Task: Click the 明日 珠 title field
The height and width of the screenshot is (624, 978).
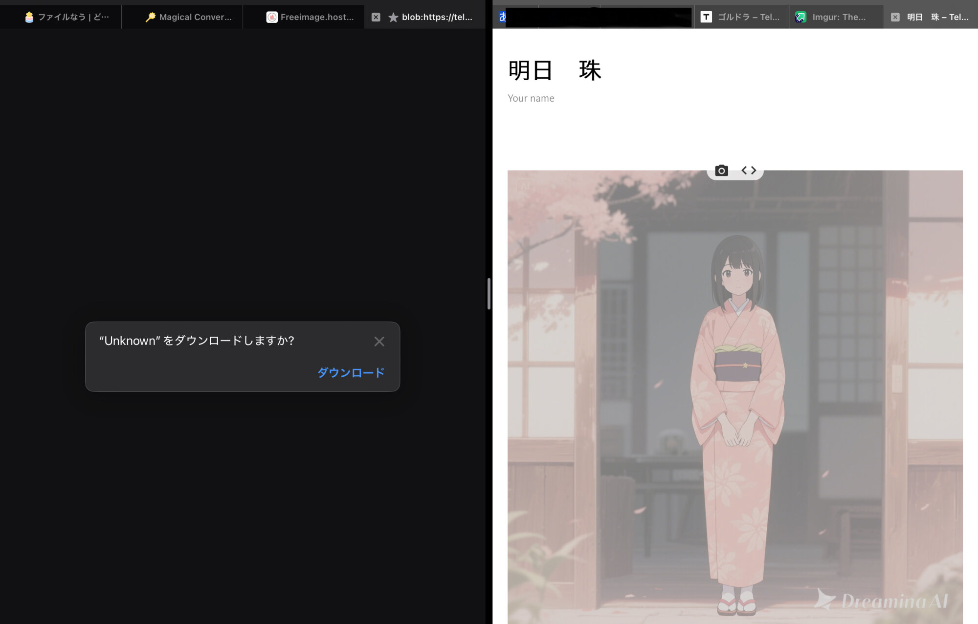Action: (x=555, y=70)
